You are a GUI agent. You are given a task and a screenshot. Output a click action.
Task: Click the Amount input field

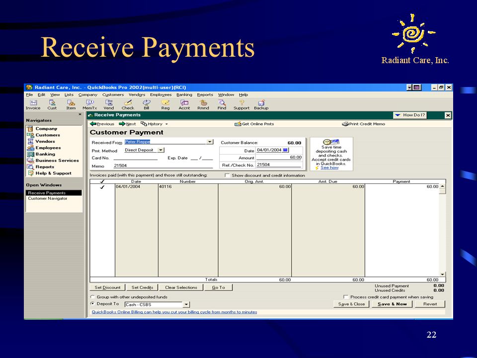coord(279,158)
